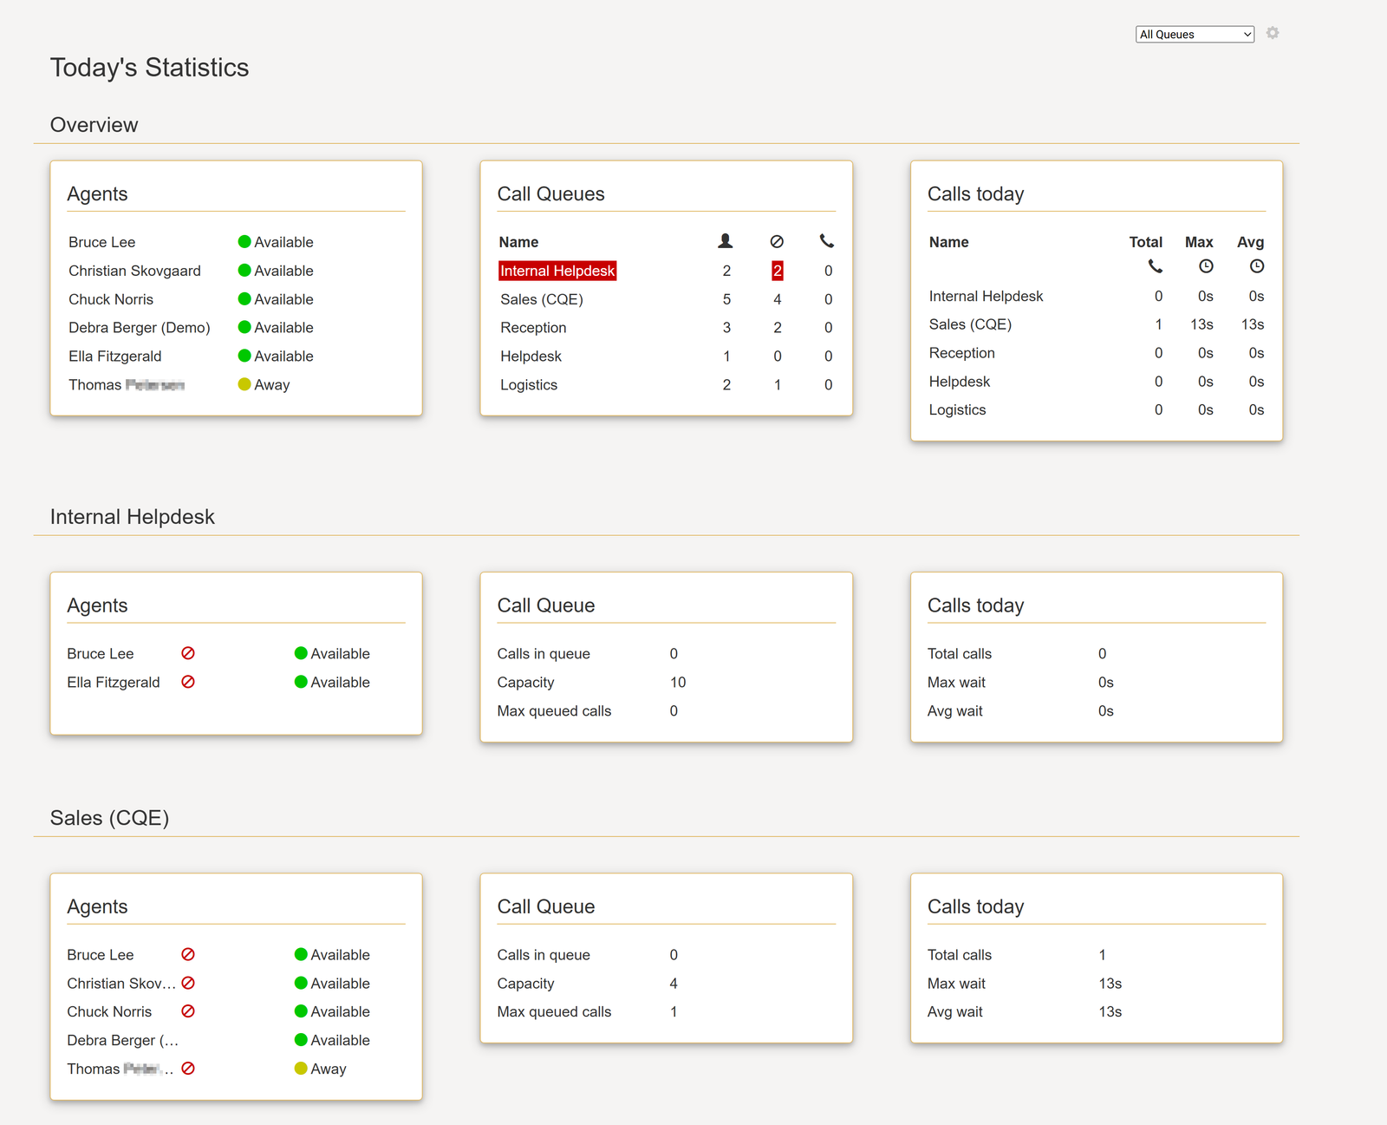Click the Internal Helpdesk section heading
This screenshot has width=1387, height=1125.
[132, 517]
